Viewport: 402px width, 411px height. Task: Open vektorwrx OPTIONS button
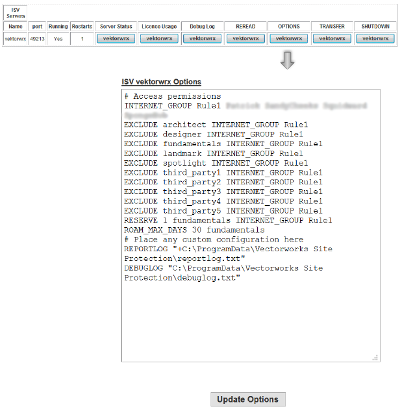point(289,38)
